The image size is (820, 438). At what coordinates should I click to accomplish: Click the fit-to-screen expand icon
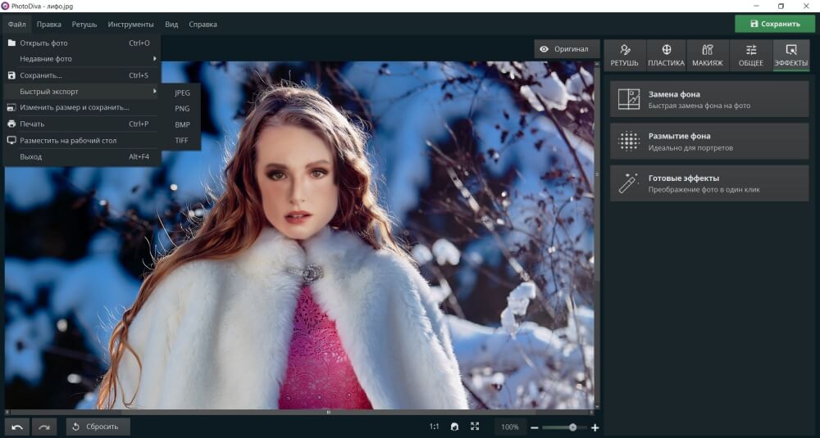[x=475, y=427]
